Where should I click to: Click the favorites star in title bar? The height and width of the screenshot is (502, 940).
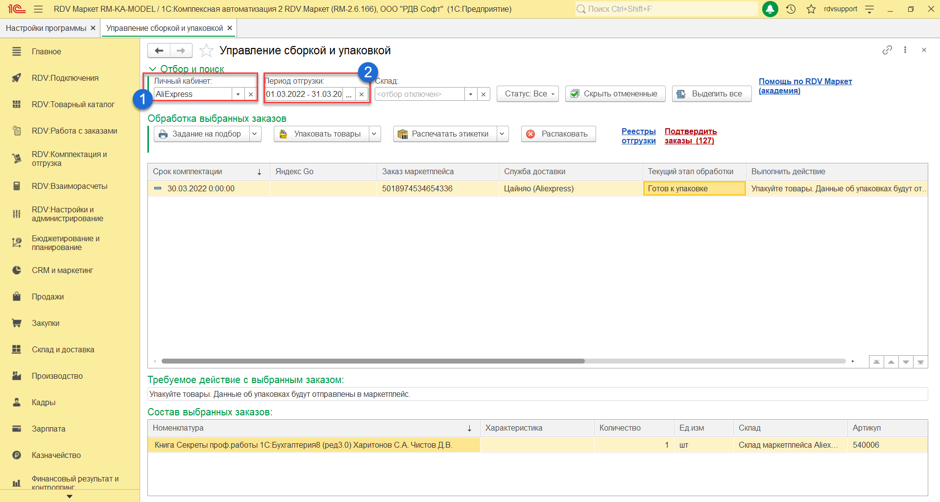(x=811, y=9)
